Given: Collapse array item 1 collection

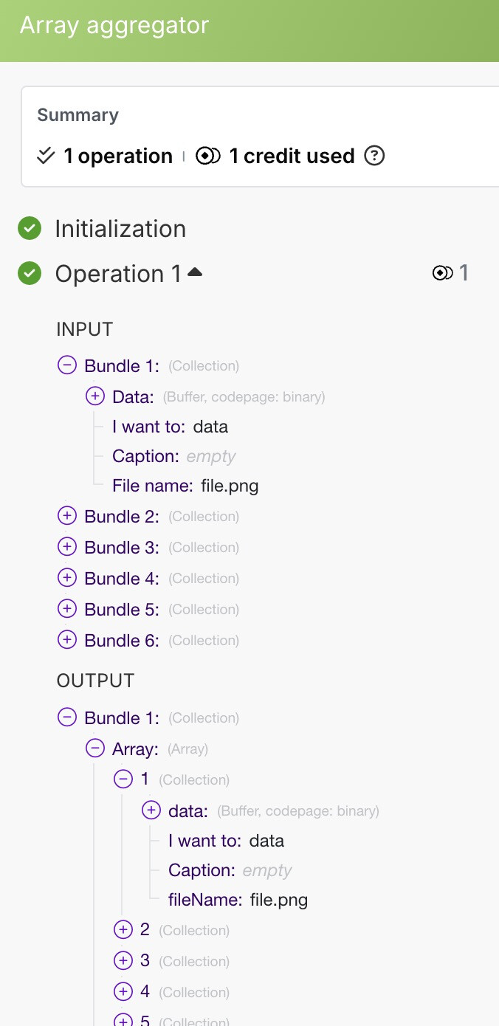Looking at the screenshot, I should click(x=123, y=779).
